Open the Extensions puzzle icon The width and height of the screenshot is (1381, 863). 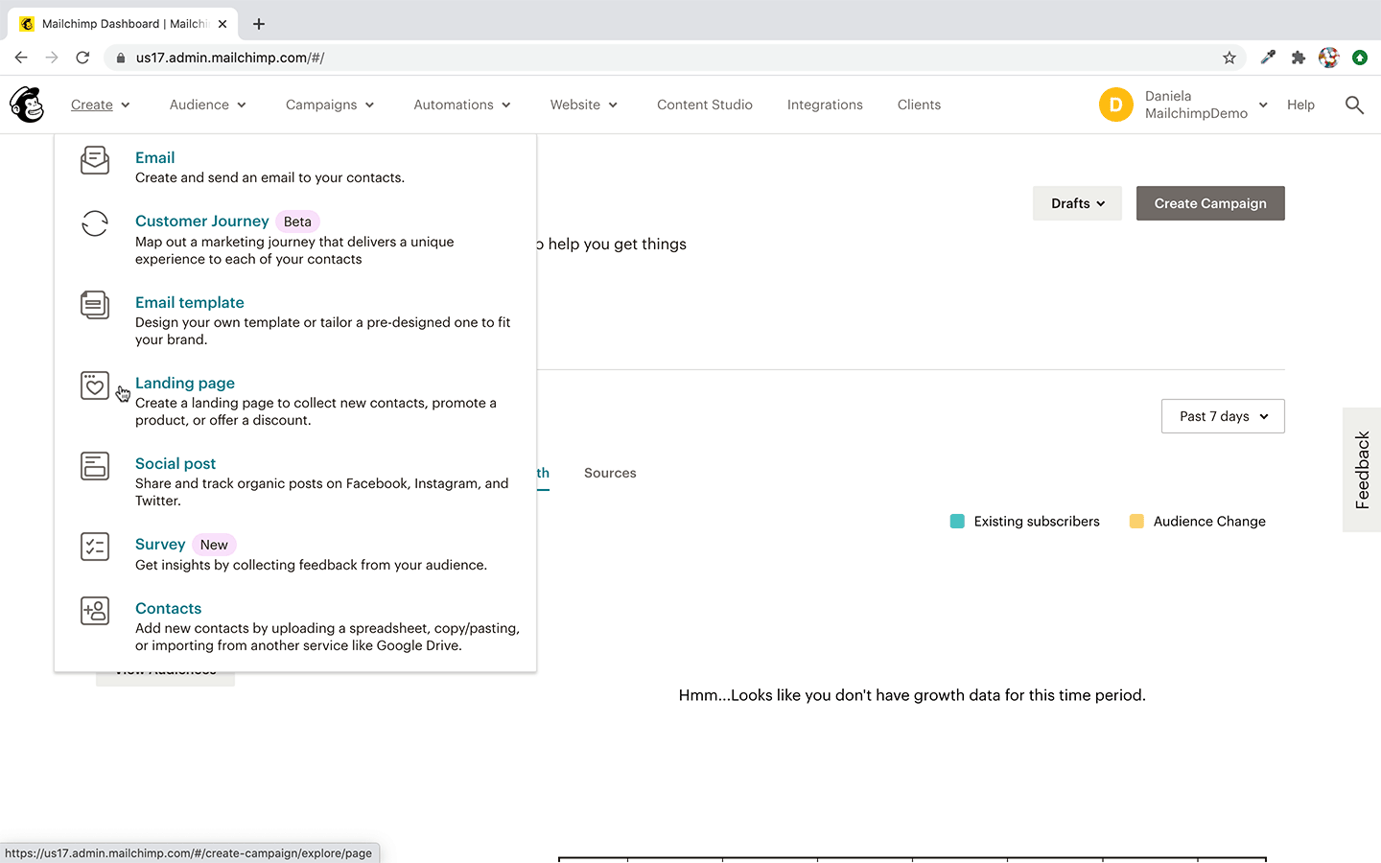coord(1299,58)
